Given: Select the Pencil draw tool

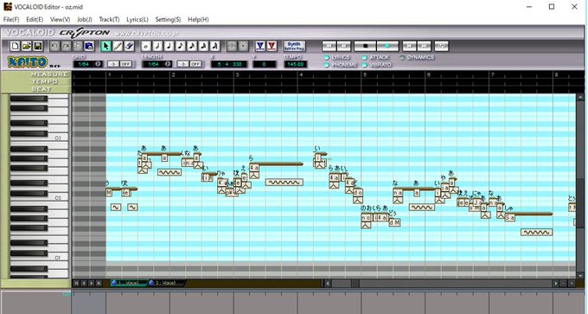Looking at the screenshot, I should point(118,46).
